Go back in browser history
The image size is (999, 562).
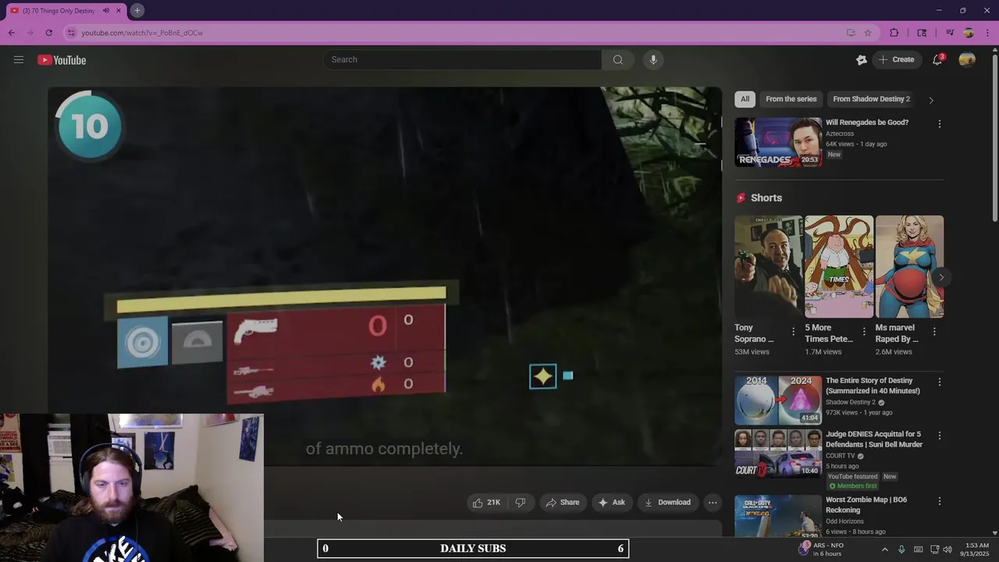[11, 33]
